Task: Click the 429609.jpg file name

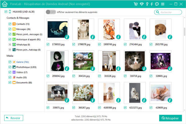Action: coord(161,108)
